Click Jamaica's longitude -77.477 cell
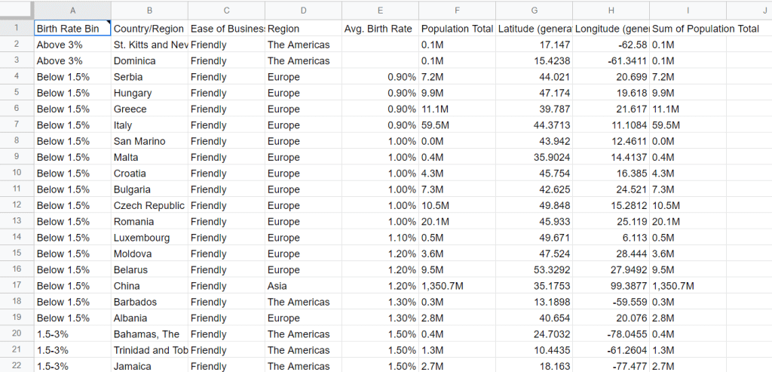The height and width of the screenshot is (372, 772). pos(611,366)
